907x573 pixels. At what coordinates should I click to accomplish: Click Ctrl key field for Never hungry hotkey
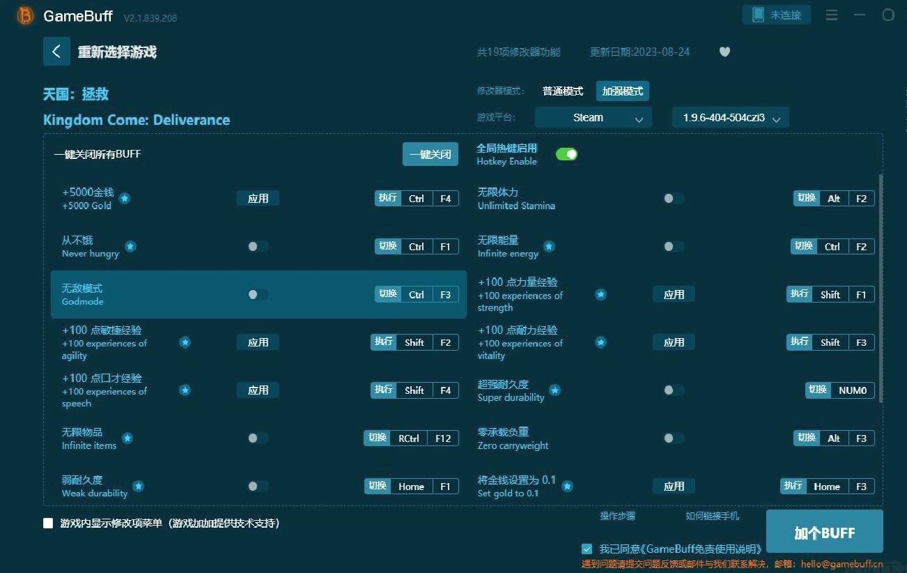(x=417, y=246)
